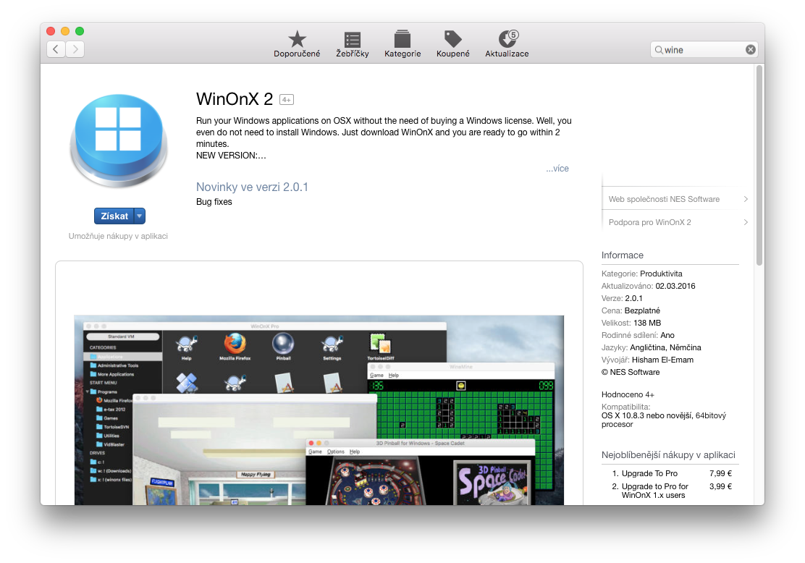805x563 pixels.
Task: Go back with the left arrow
Action: [x=56, y=49]
